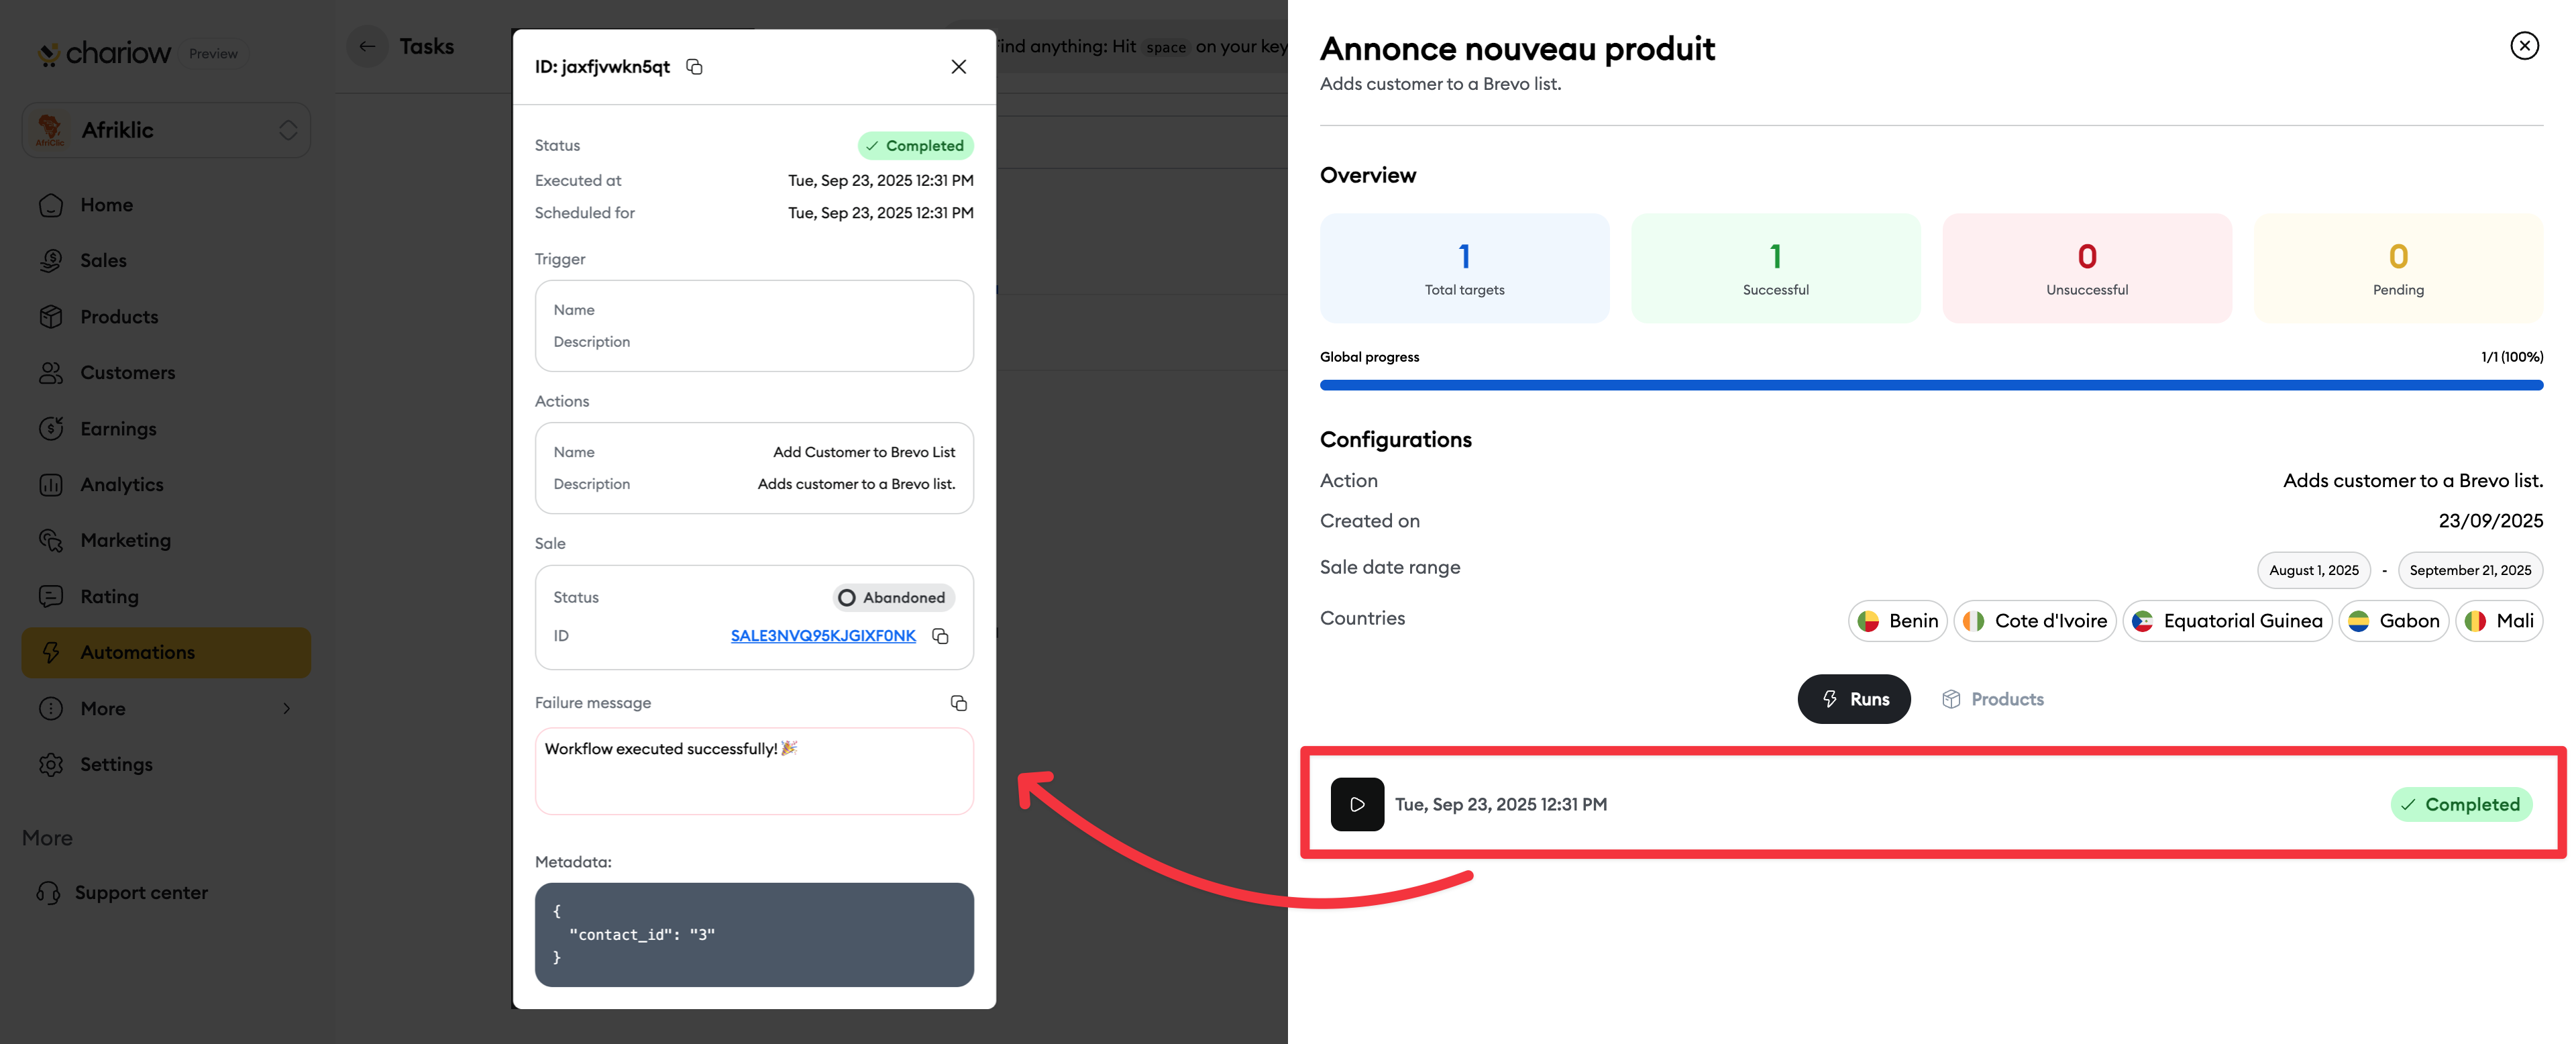Click the Preview badge

click(213, 54)
